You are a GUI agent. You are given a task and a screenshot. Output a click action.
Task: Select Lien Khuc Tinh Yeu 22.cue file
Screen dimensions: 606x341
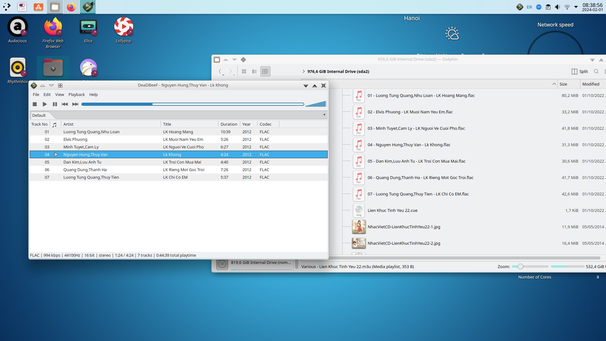click(392, 210)
